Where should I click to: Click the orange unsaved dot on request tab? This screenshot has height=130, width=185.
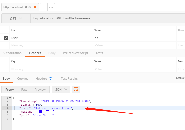35,7
